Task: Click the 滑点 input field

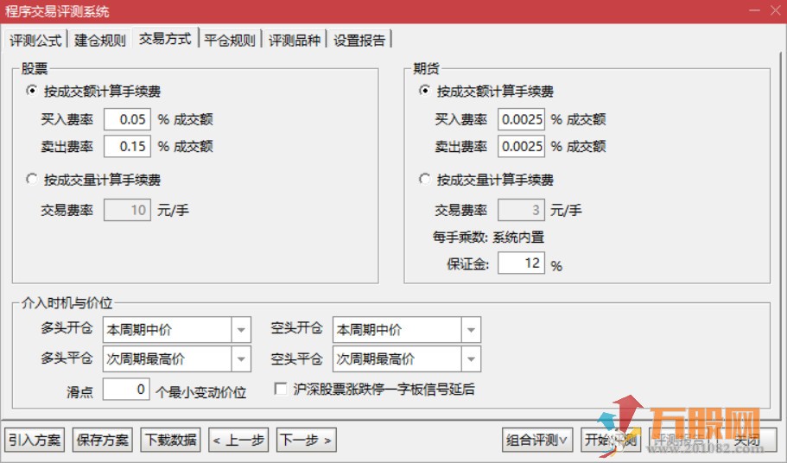Action: click(x=126, y=390)
